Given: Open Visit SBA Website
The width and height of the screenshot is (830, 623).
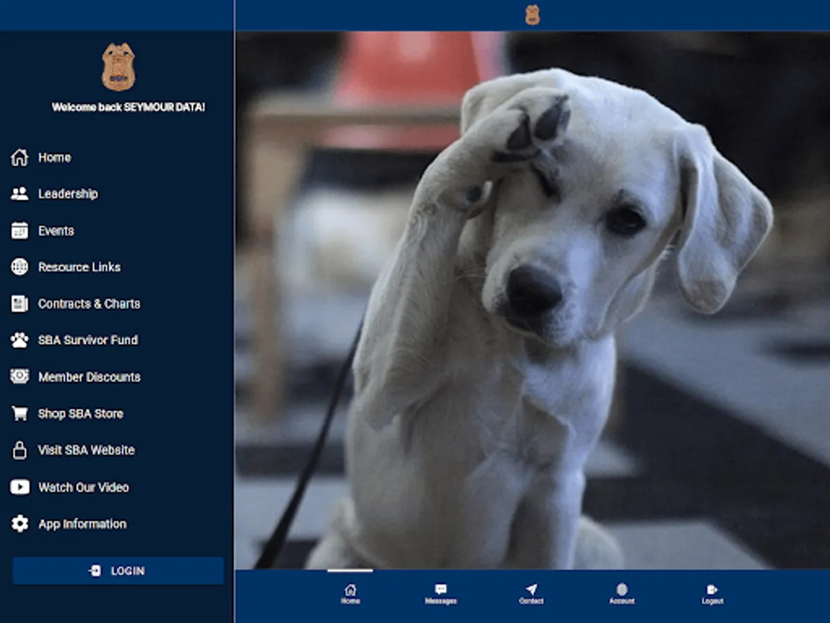Looking at the screenshot, I should pyautogui.click(x=77, y=451).
